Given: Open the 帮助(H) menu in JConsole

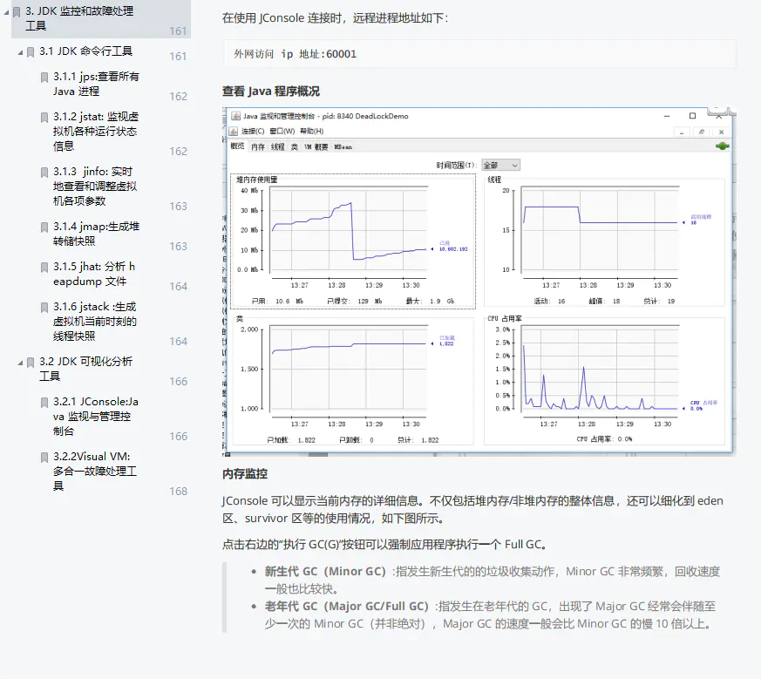Looking at the screenshot, I should [x=311, y=131].
